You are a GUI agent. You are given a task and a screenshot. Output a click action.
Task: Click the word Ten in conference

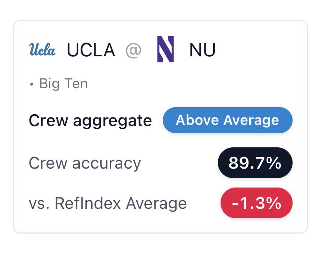pyautogui.click(x=76, y=84)
